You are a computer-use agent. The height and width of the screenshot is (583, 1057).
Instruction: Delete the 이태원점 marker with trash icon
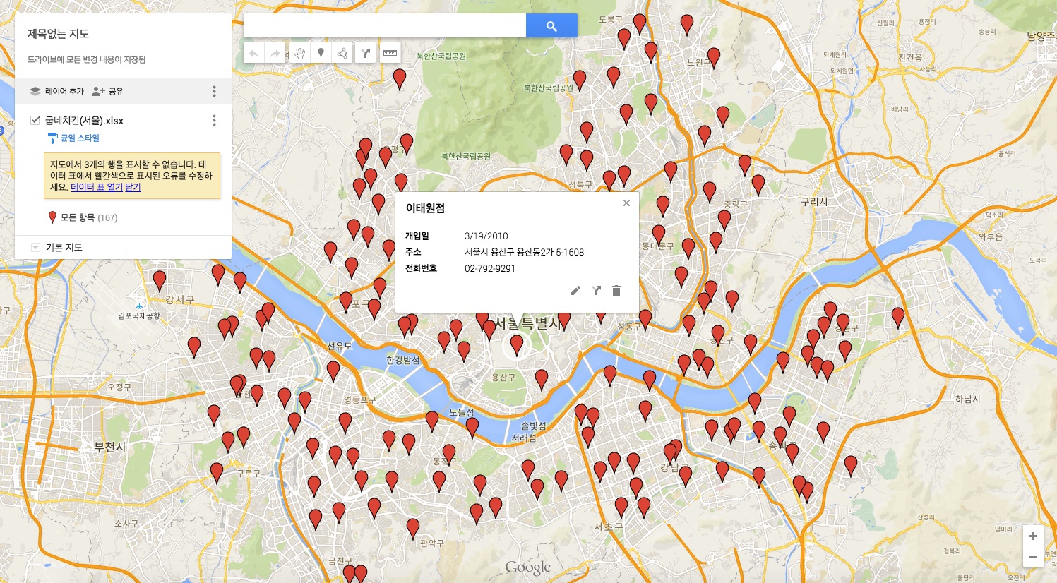point(616,290)
